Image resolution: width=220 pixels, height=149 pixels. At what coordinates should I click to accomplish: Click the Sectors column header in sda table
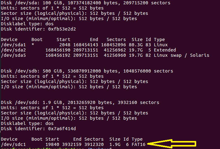point(116,39)
